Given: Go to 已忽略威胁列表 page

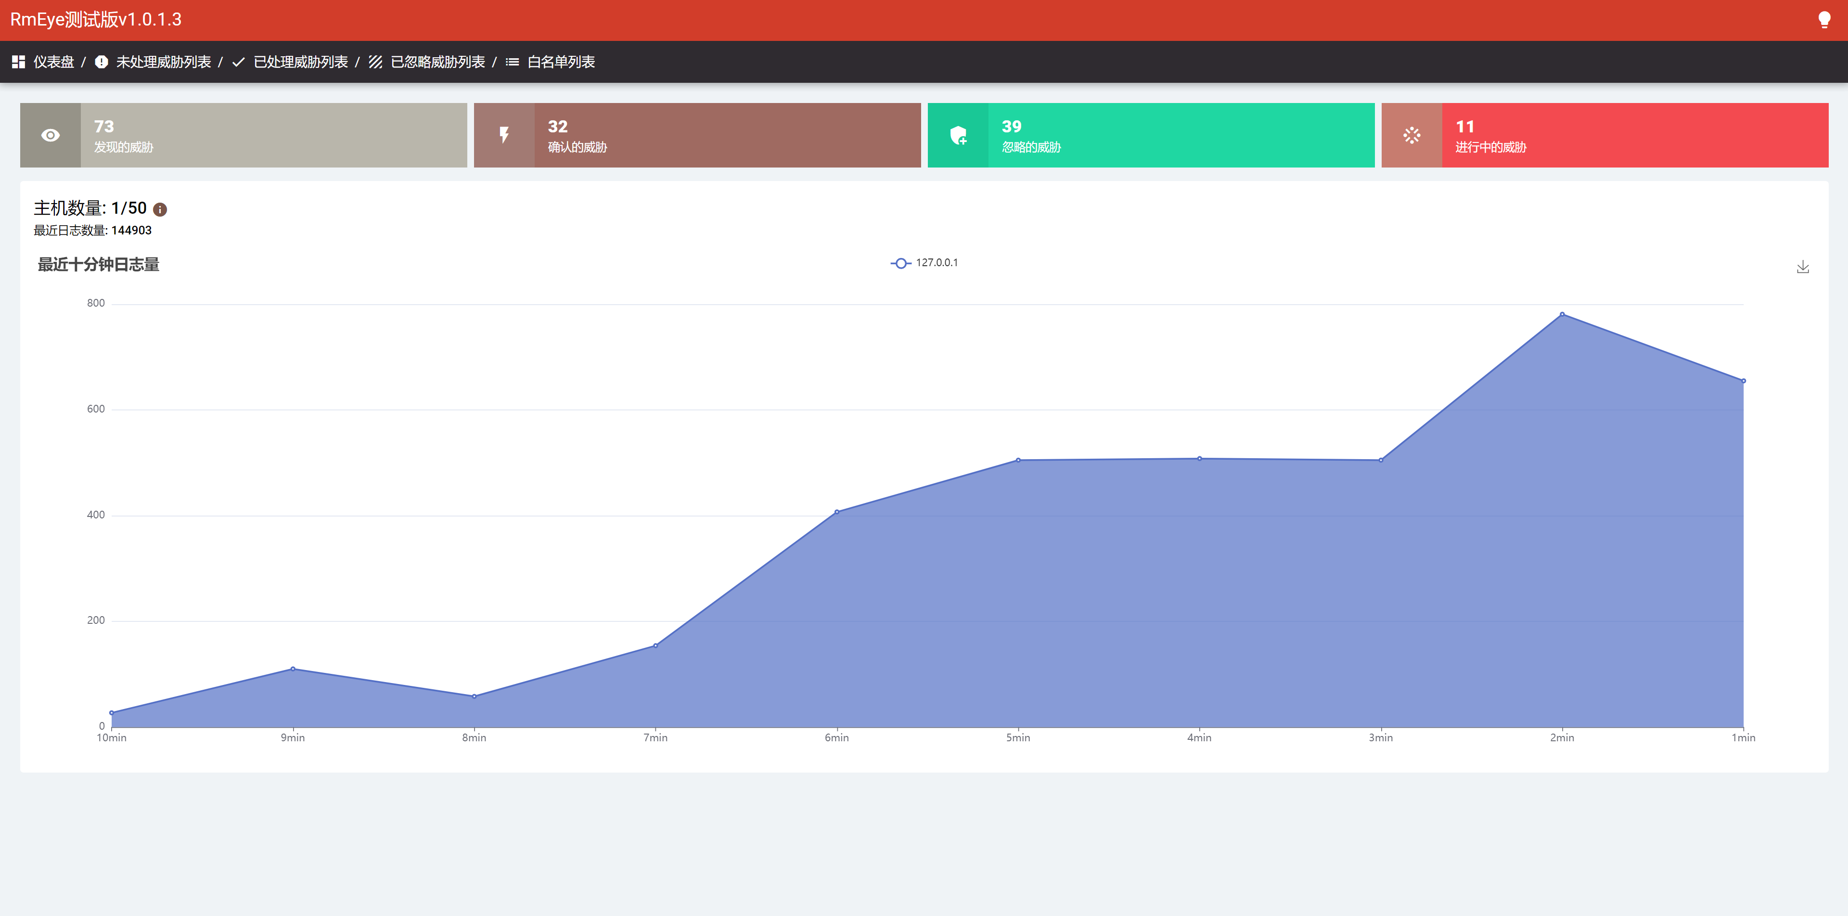Looking at the screenshot, I should (x=437, y=63).
